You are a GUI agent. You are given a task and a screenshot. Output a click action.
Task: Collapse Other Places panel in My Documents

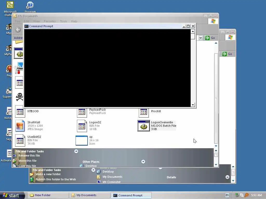pyautogui.click(x=143, y=162)
